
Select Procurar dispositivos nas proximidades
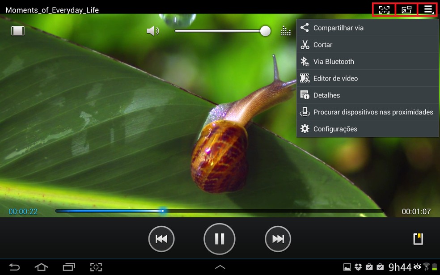click(368, 112)
